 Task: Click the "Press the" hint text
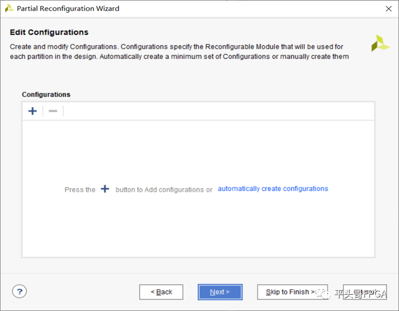point(80,190)
